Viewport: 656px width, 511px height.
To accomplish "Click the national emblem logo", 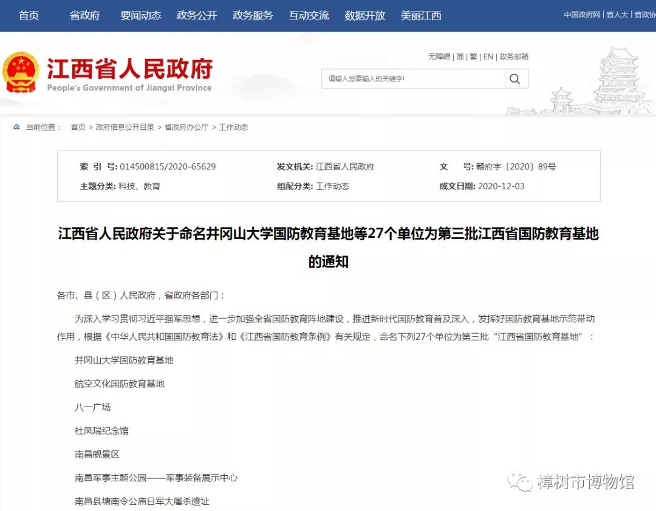I will click(23, 72).
